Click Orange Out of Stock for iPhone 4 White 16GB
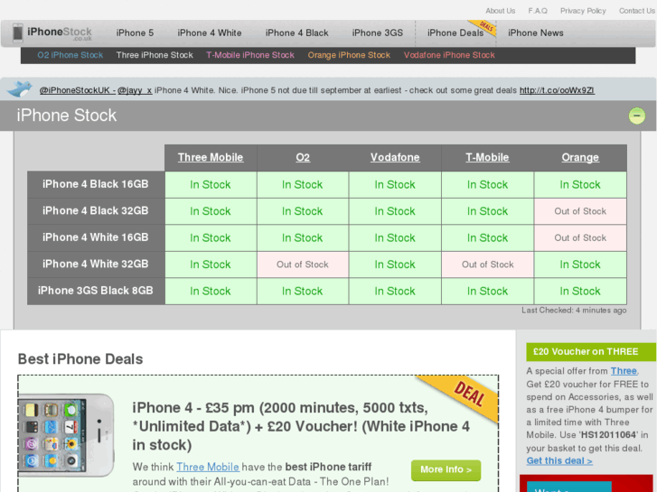This screenshot has height=492, width=657. click(580, 237)
